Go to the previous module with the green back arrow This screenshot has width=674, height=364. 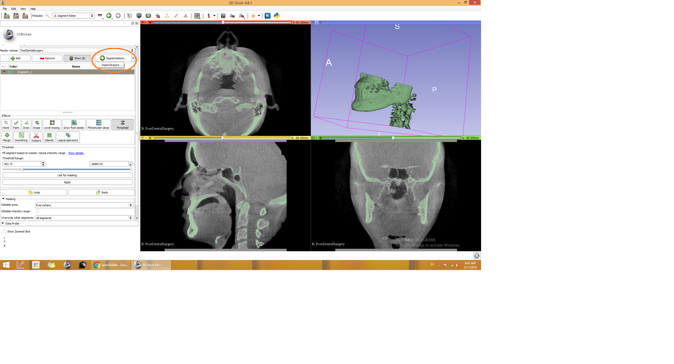[109, 16]
